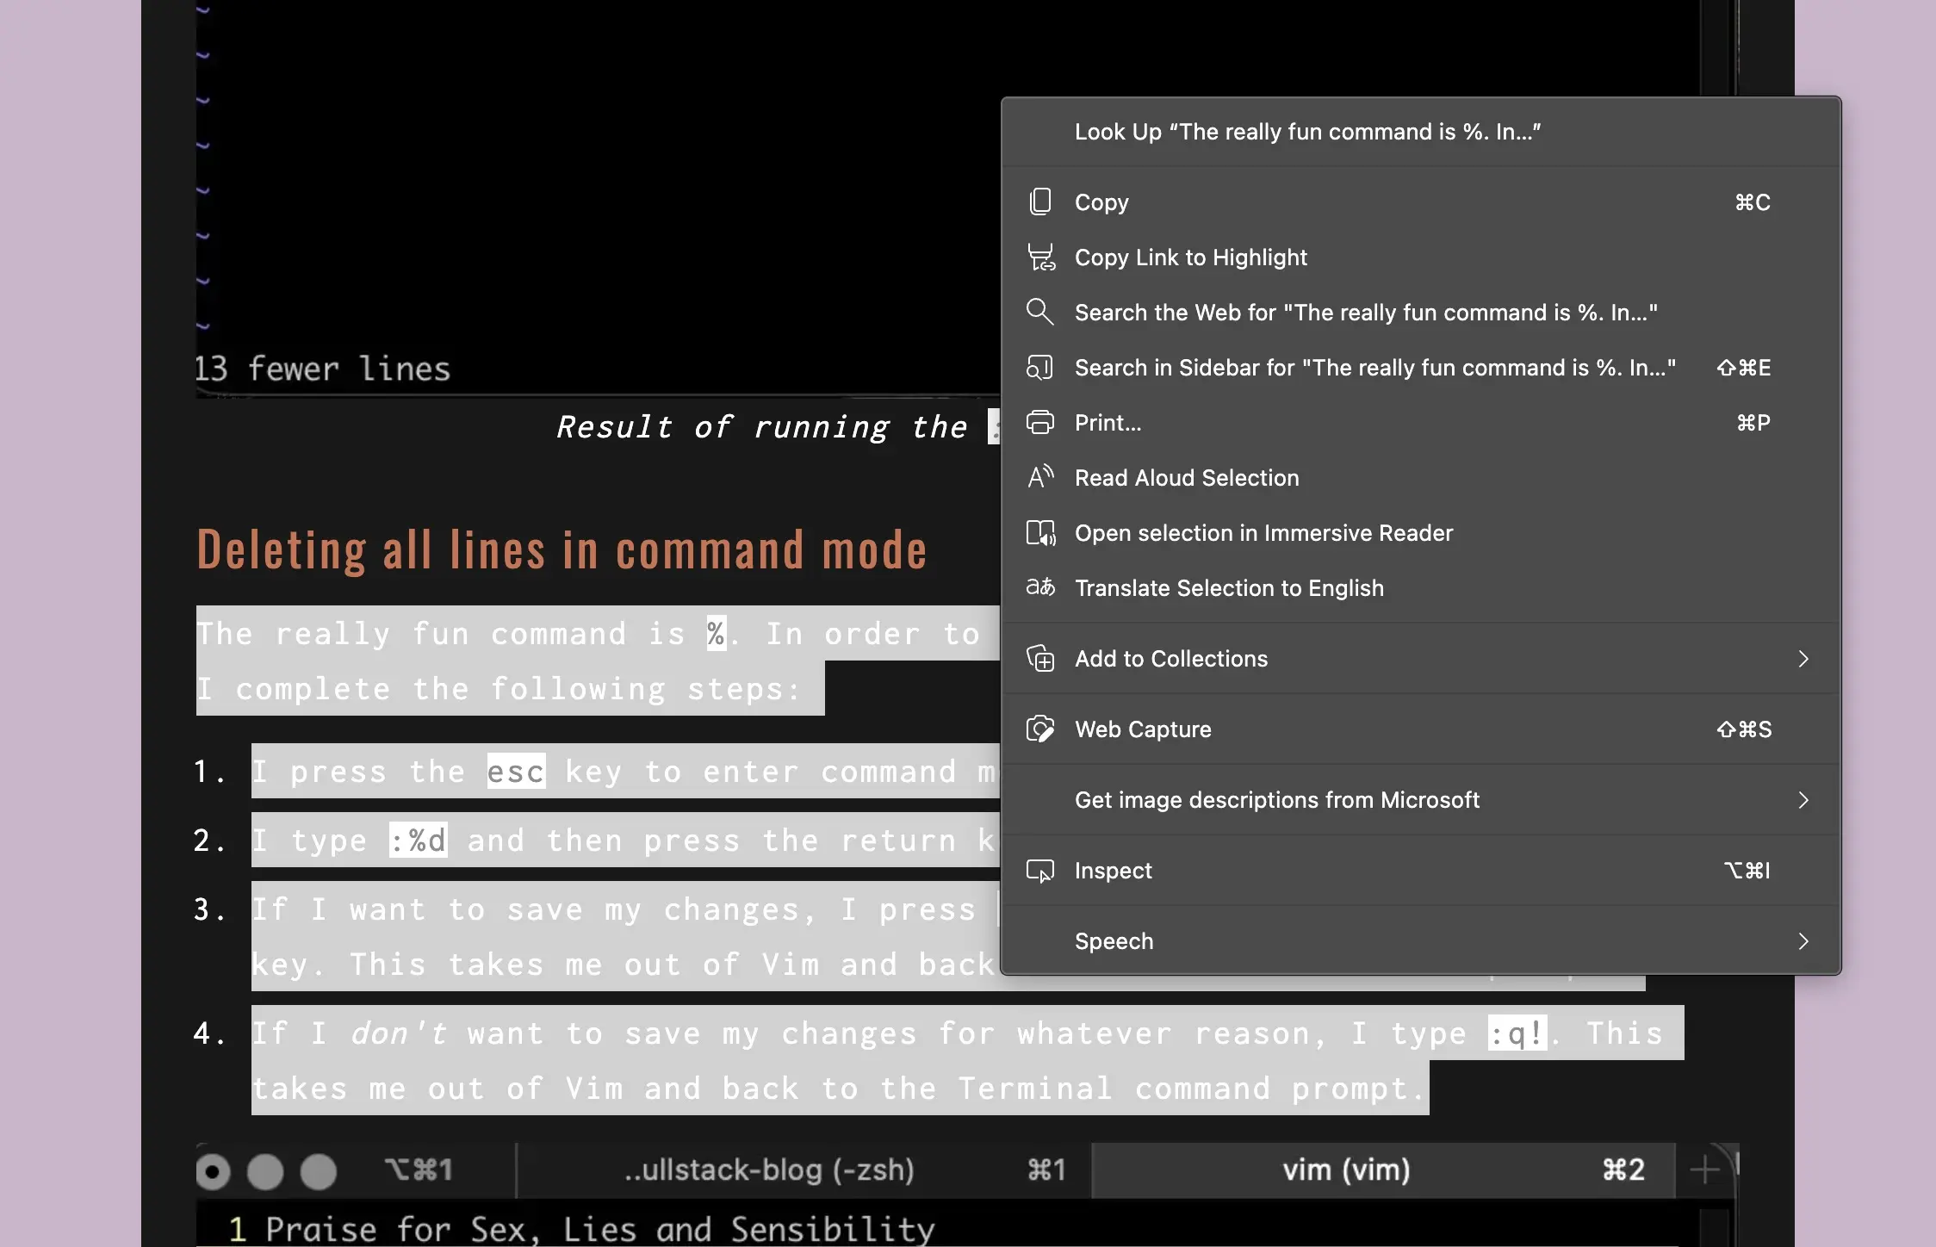Search the Web for selected text

pos(1421,312)
